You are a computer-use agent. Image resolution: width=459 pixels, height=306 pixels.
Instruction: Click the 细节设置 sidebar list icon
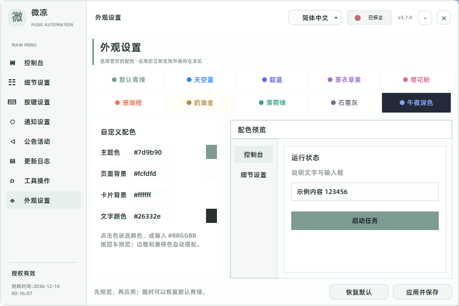pyautogui.click(x=12, y=83)
